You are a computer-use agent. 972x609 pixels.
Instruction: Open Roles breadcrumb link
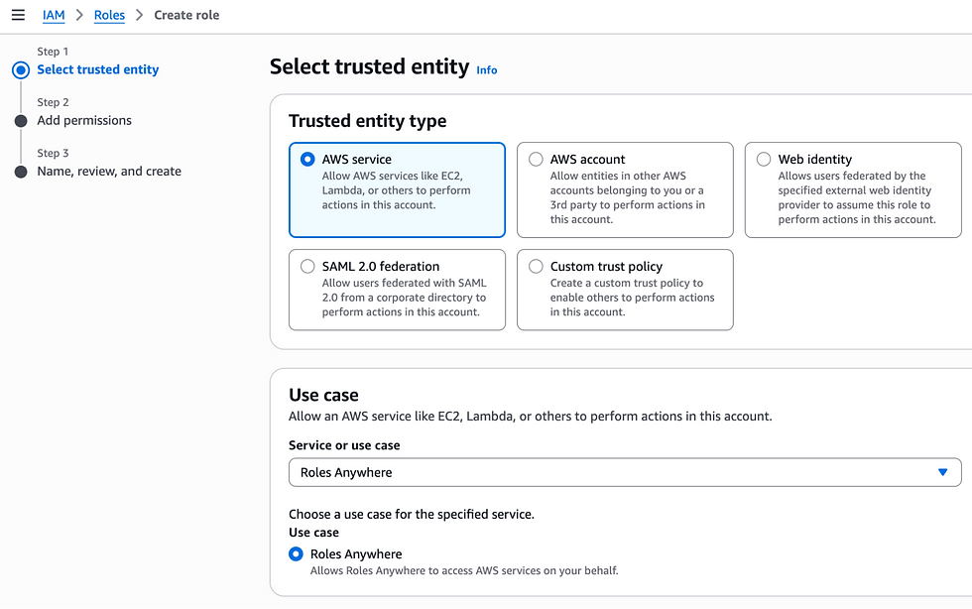pos(109,15)
